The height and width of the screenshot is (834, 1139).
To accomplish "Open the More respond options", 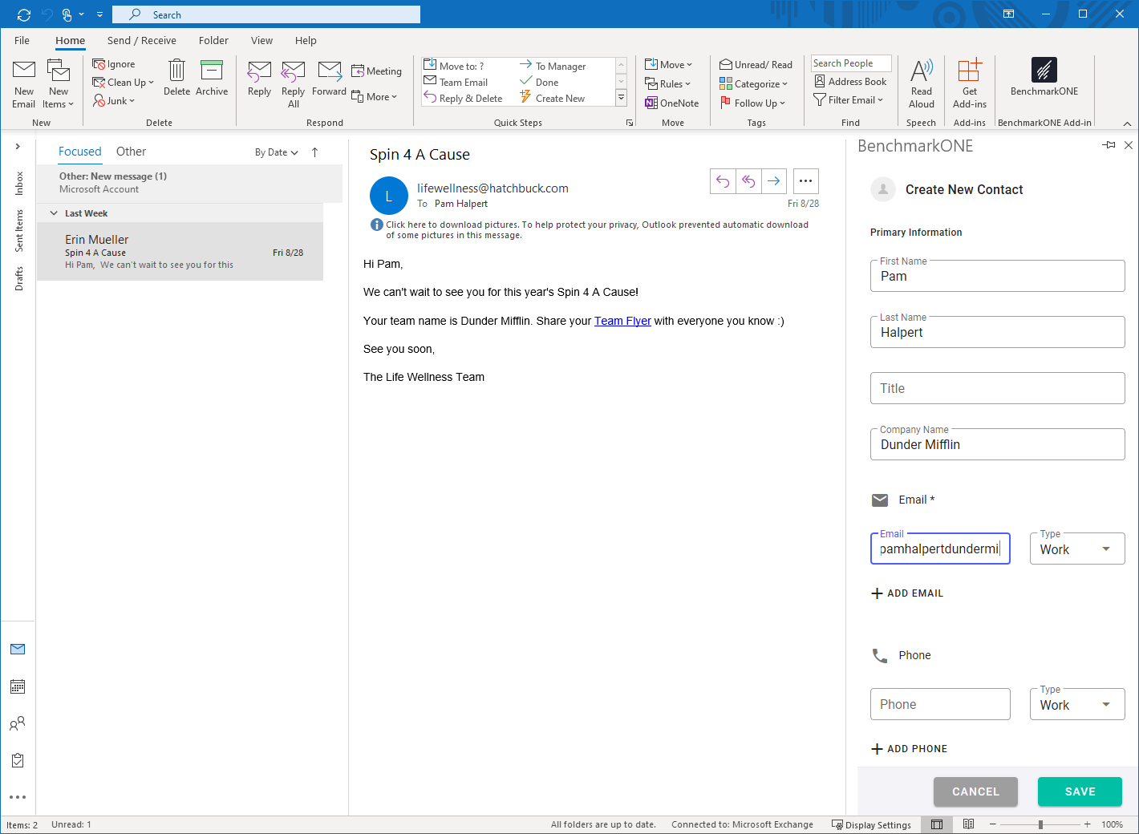I will click(374, 97).
